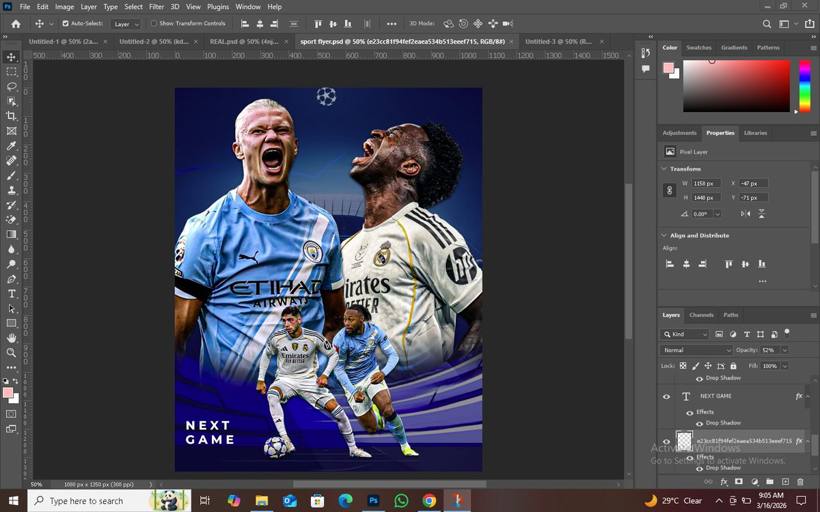
Task: Hide the NEXT GAME layer
Action: point(666,397)
